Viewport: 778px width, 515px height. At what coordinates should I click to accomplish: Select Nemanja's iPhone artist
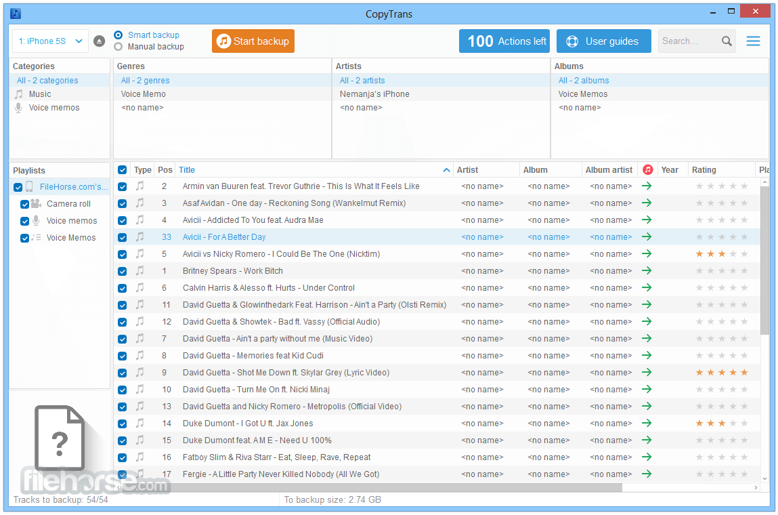441,94
